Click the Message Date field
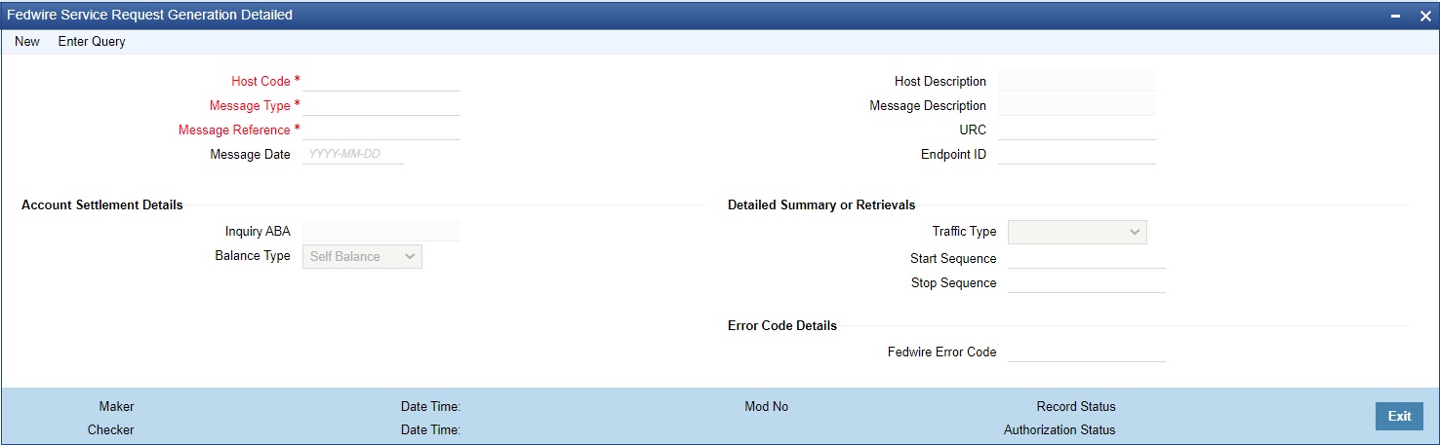 coord(353,154)
